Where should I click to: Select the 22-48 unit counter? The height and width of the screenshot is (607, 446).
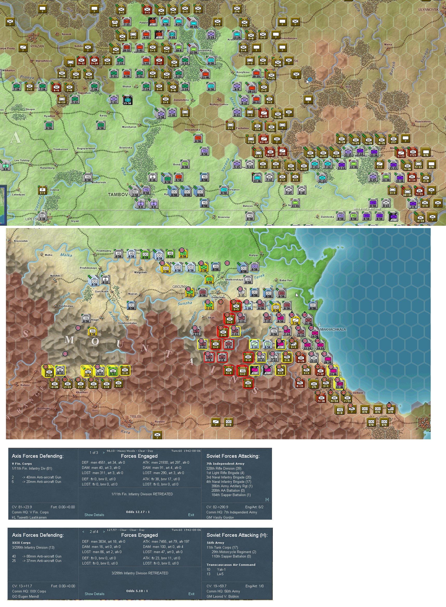pyautogui.click(x=308, y=320)
